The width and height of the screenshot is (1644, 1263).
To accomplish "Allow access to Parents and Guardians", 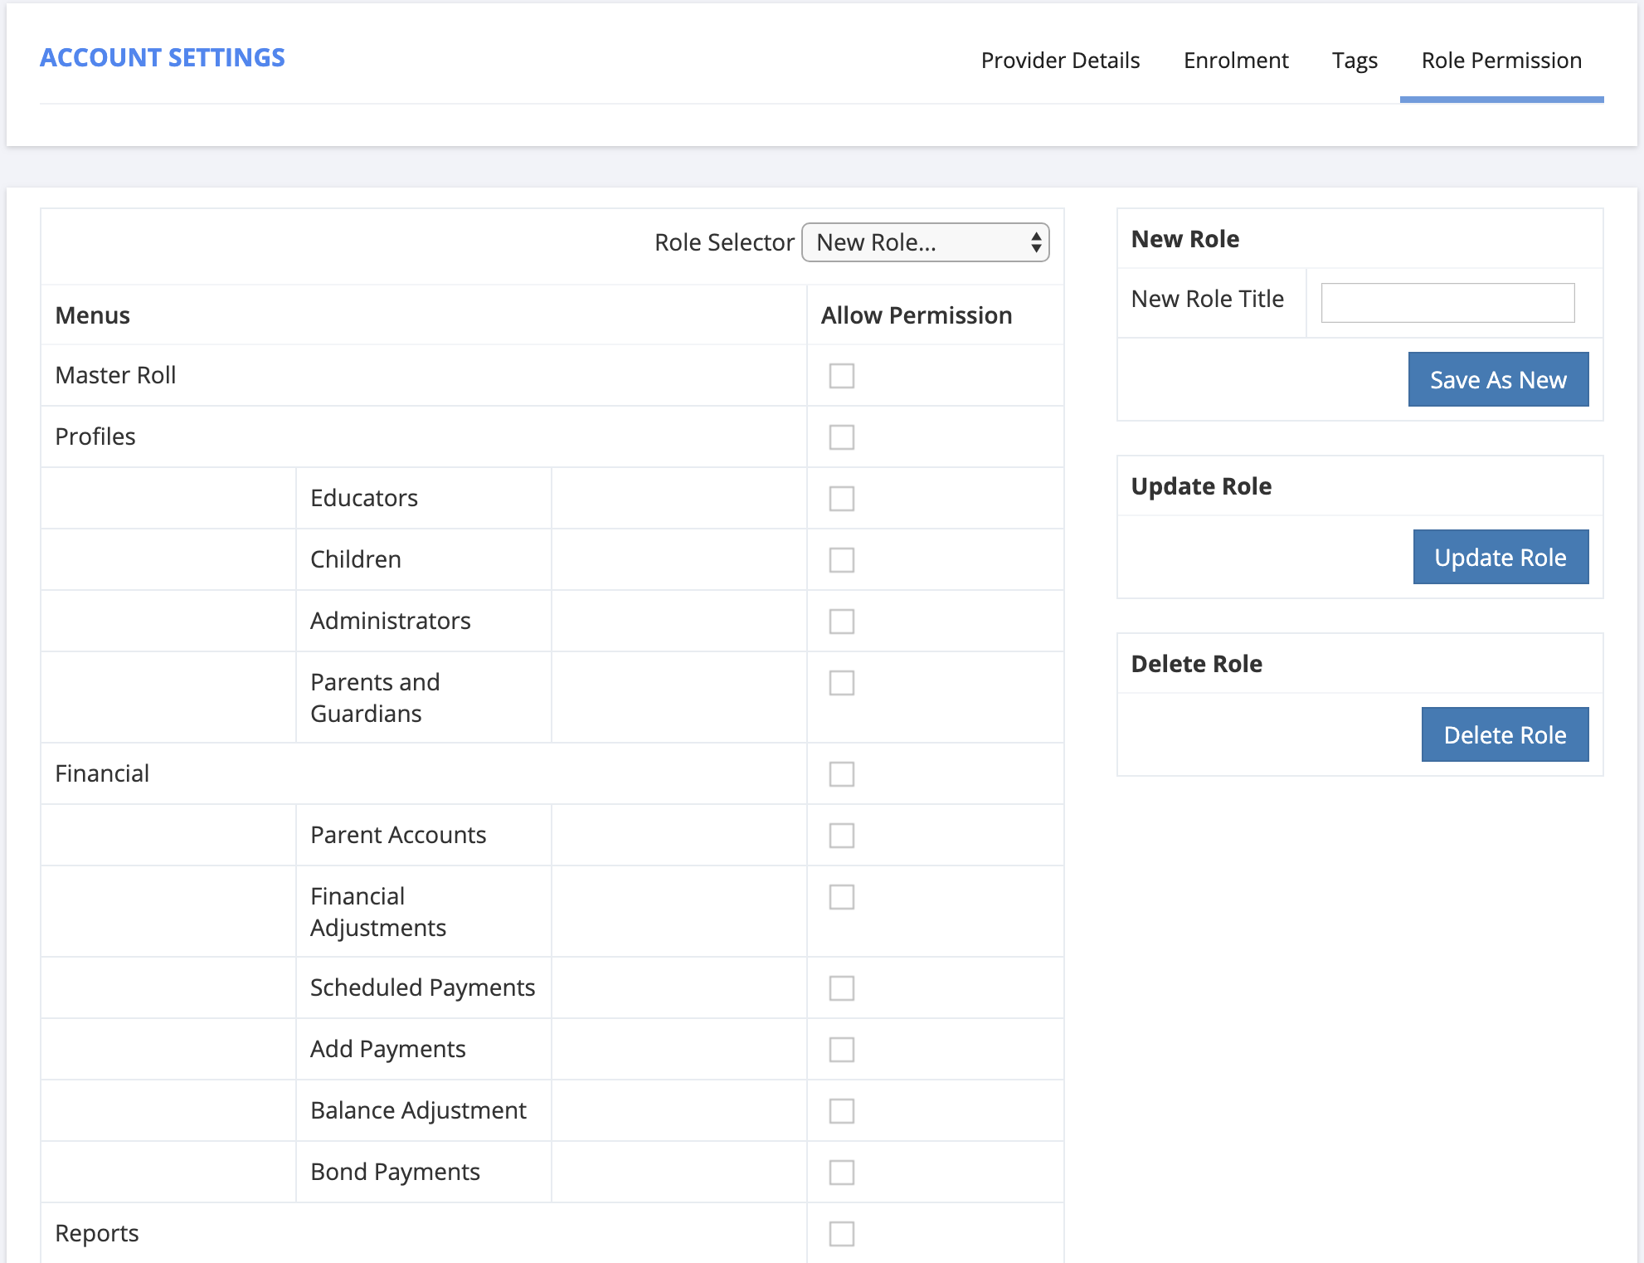I will (x=841, y=683).
